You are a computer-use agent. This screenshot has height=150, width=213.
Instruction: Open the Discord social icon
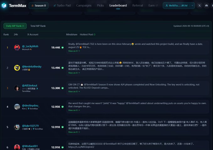pyautogui.click(x=206, y=6)
